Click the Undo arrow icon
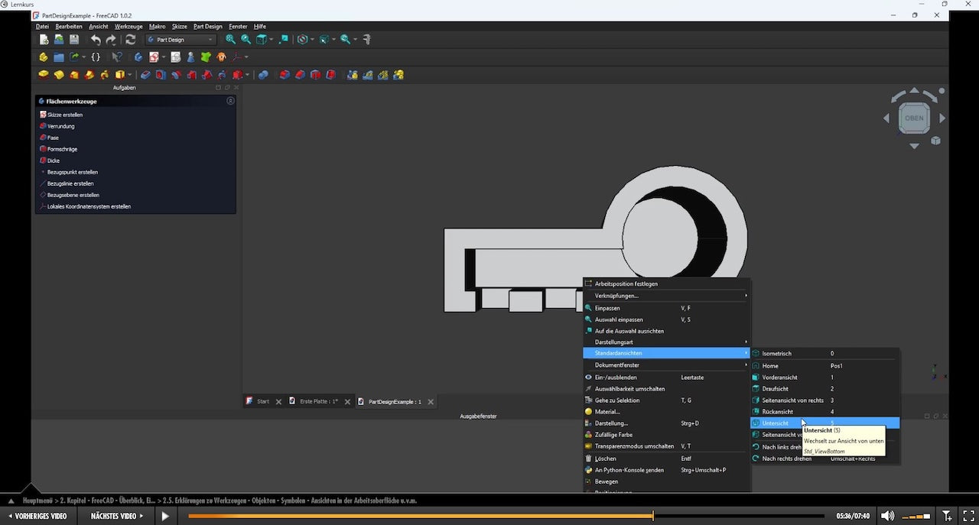 [x=96, y=40]
